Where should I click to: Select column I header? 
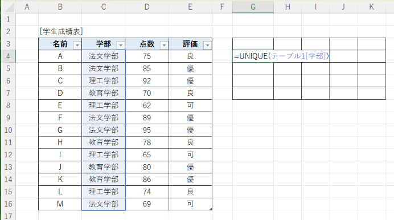coord(315,7)
